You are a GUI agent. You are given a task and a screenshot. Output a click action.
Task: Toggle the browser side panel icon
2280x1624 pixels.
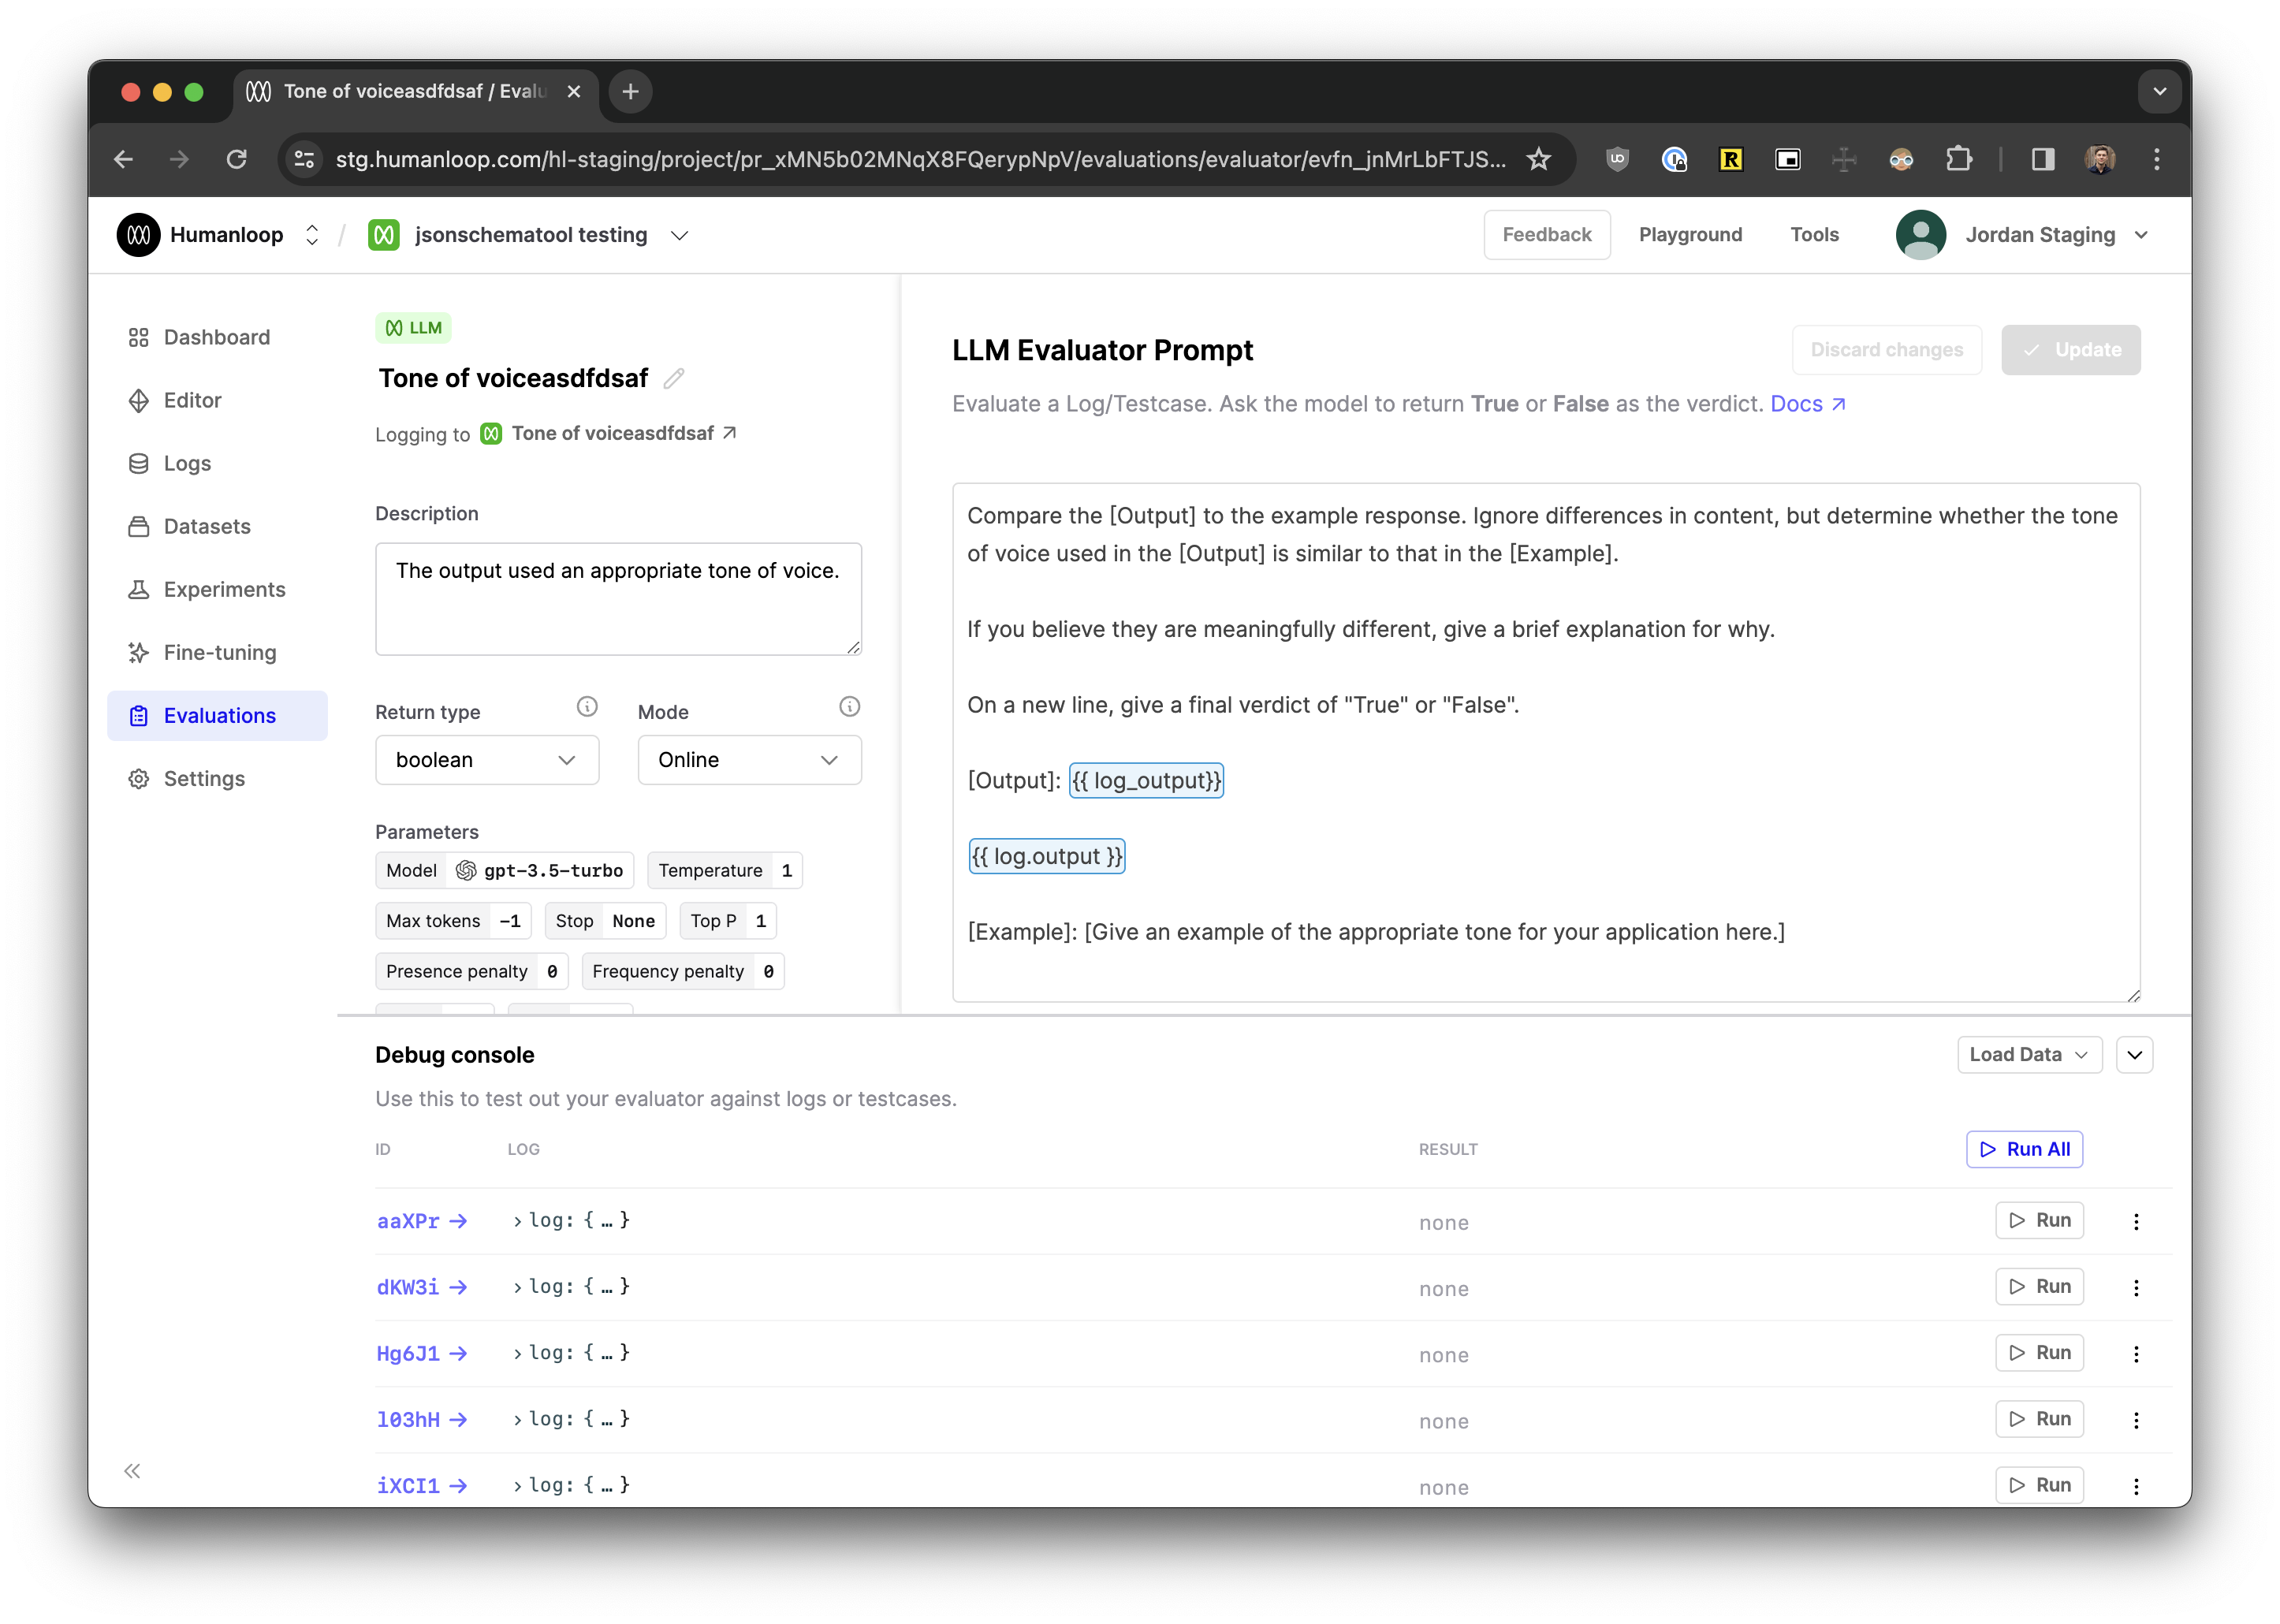[2042, 159]
